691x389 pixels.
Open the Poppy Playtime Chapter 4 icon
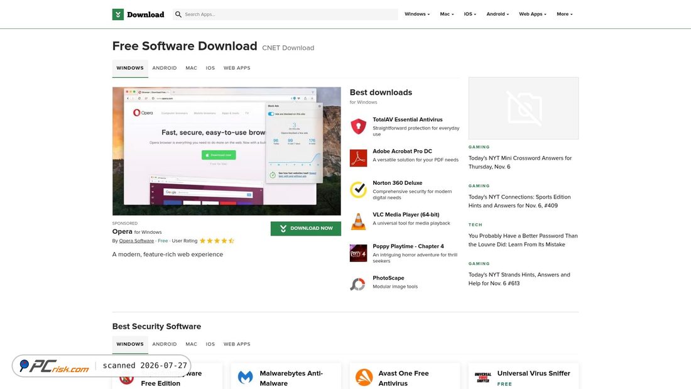click(358, 253)
